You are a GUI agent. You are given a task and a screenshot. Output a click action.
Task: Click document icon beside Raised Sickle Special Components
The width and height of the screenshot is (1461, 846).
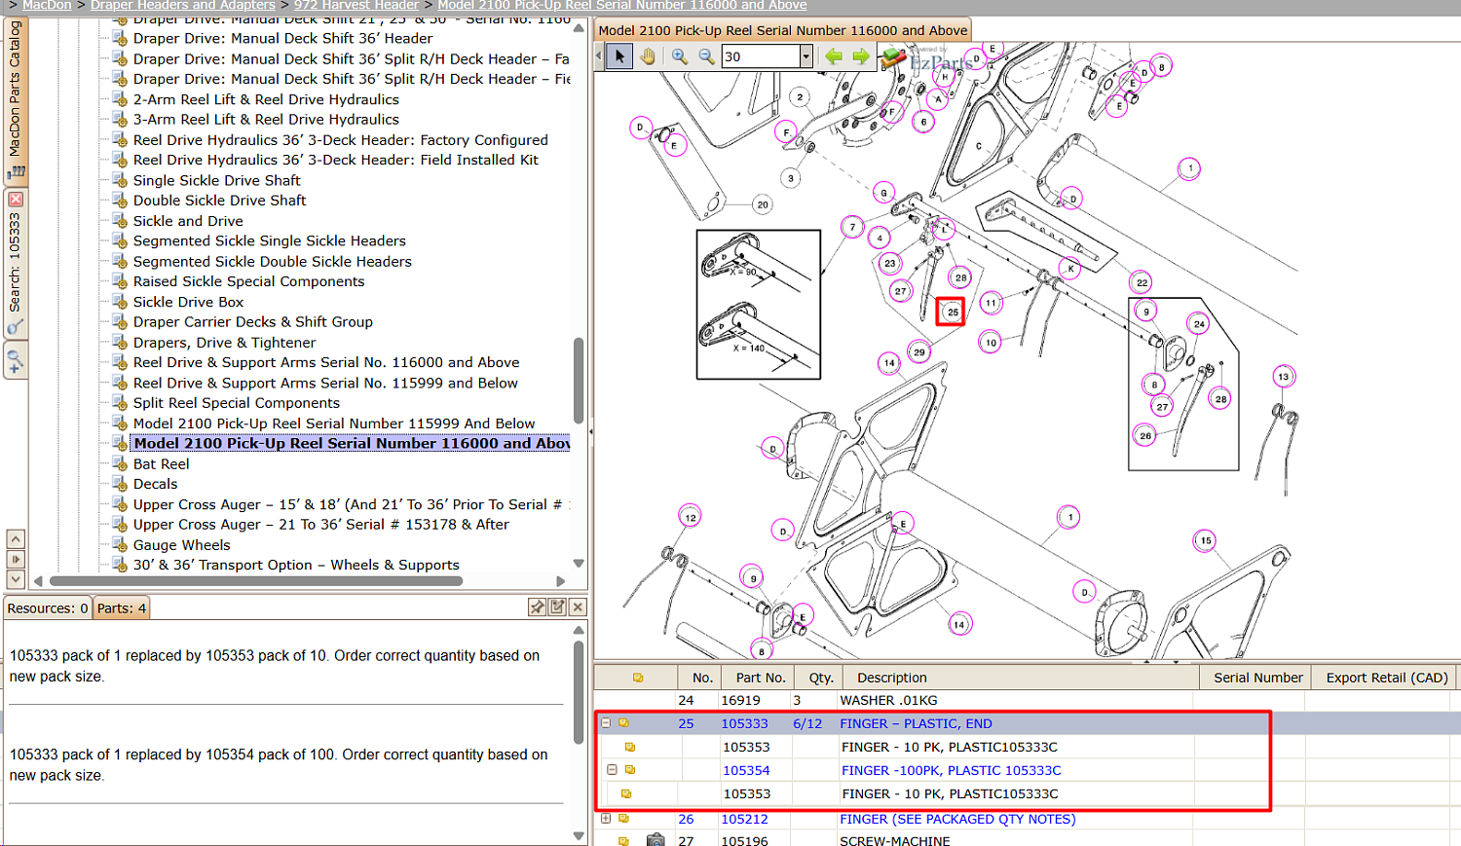tap(120, 281)
